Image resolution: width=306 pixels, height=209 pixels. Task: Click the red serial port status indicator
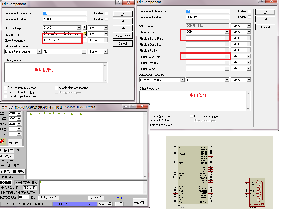[x=2, y=142]
